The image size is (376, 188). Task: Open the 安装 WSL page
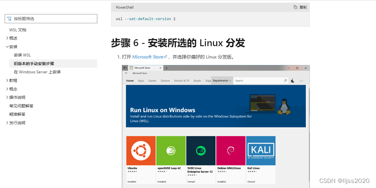[x=22, y=55]
